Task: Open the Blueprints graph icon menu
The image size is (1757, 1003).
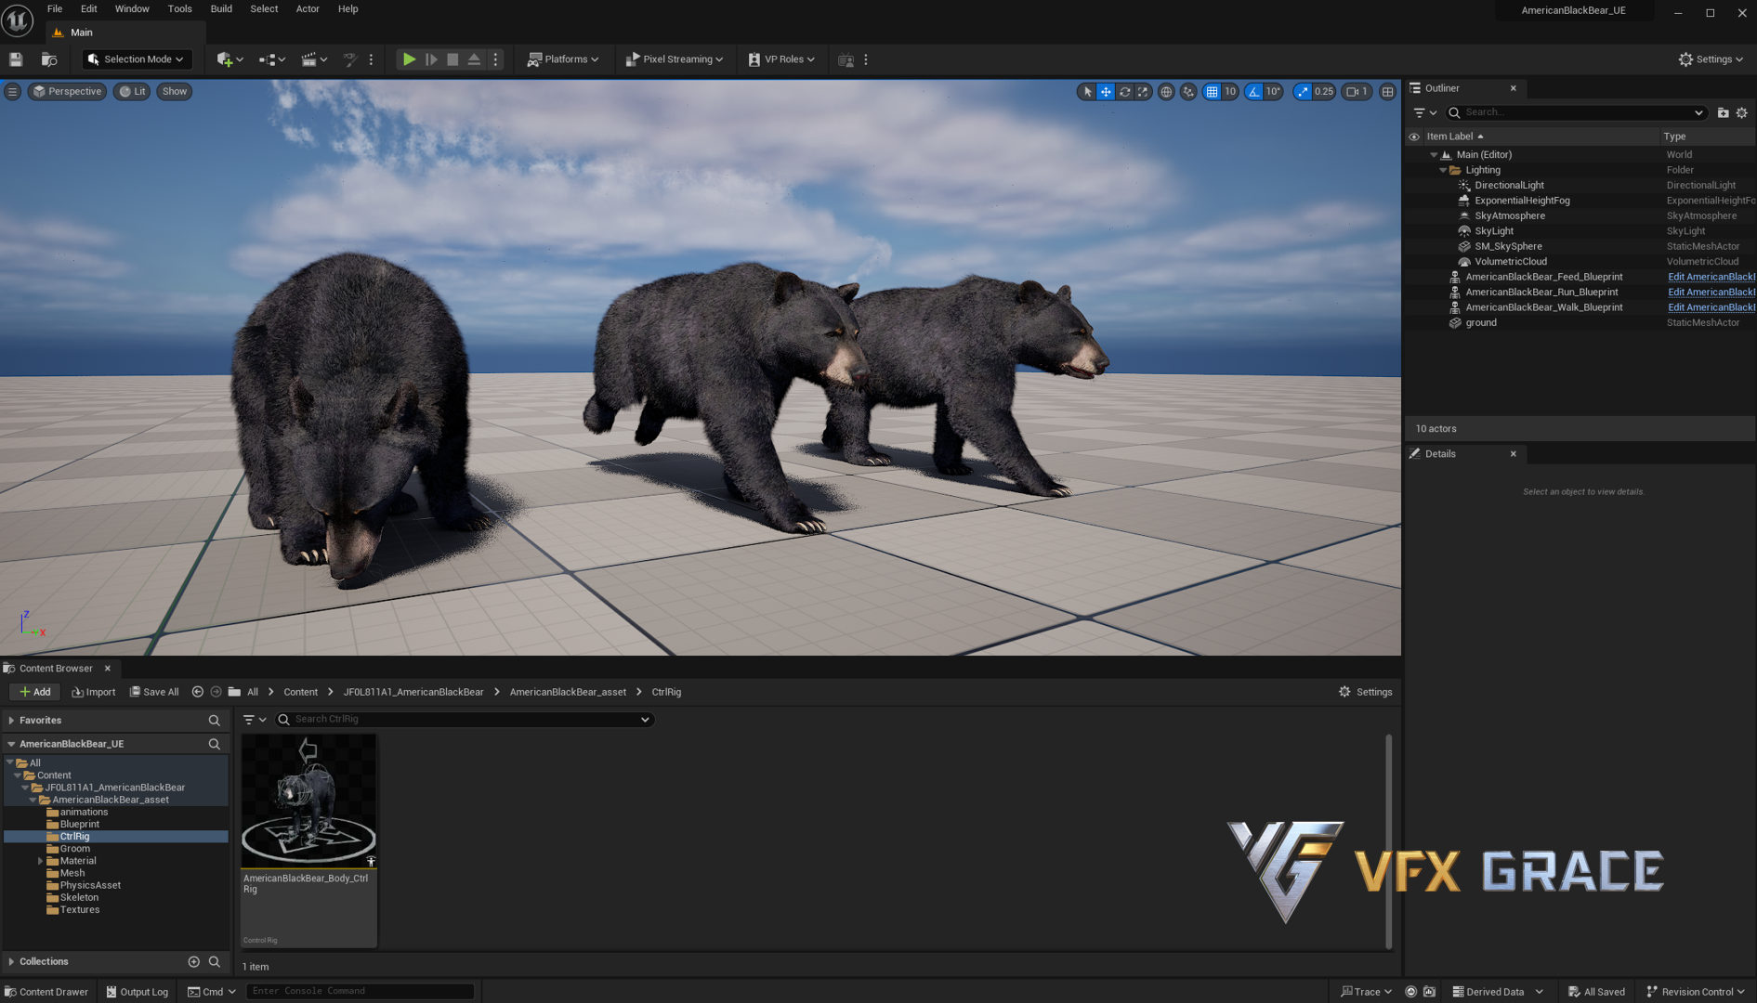Action: 272,59
